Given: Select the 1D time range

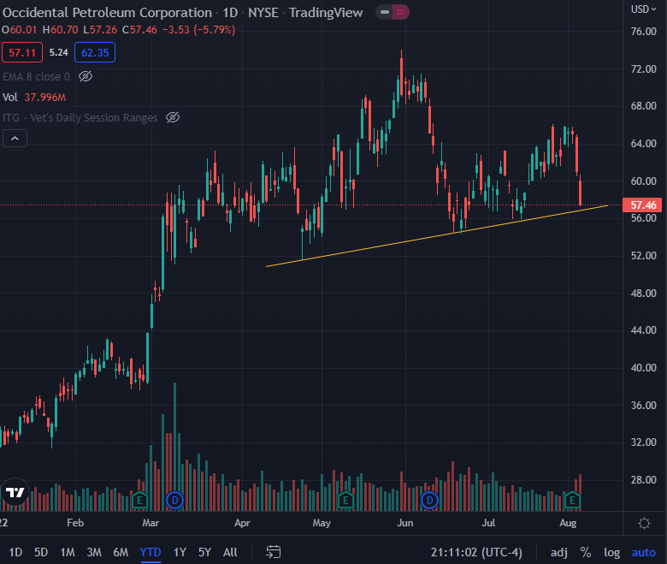Looking at the screenshot, I should pos(15,552).
